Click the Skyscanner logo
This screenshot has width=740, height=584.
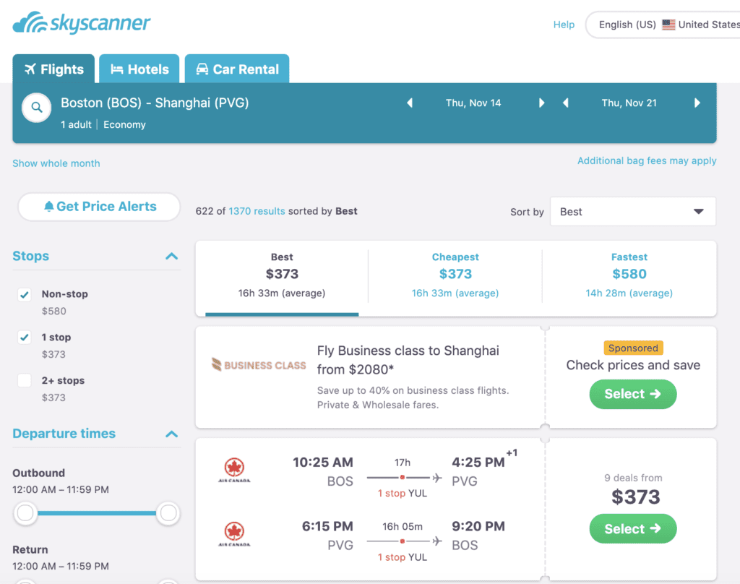(x=81, y=23)
